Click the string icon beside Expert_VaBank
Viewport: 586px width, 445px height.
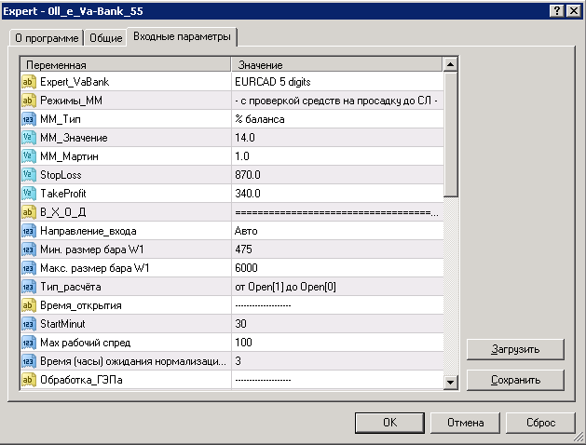tap(29, 82)
